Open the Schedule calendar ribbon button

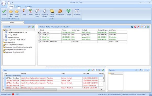click(77, 12)
